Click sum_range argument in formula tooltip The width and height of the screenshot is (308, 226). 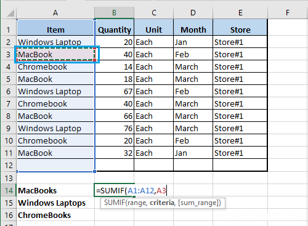coord(198,203)
